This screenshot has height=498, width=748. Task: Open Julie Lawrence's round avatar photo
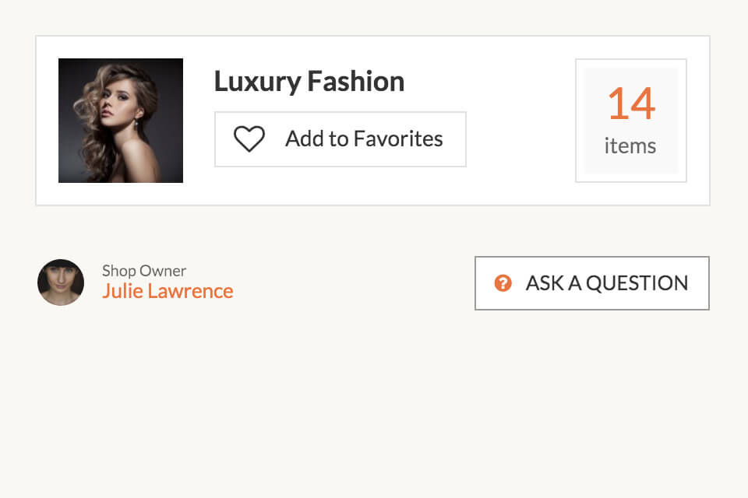(61, 282)
